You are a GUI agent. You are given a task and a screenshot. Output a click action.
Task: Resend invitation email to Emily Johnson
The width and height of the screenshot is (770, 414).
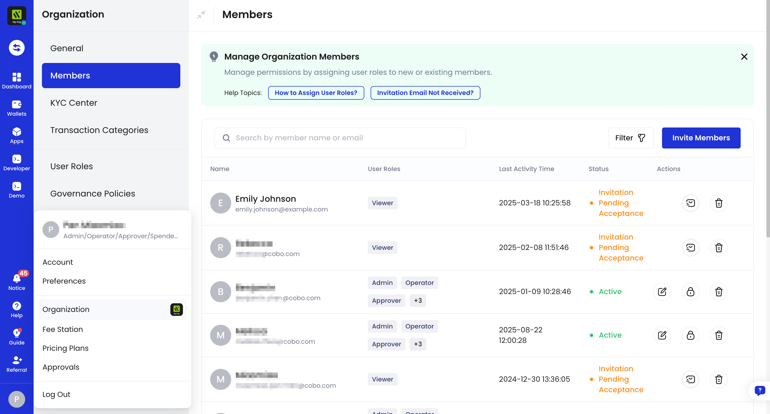[691, 203]
